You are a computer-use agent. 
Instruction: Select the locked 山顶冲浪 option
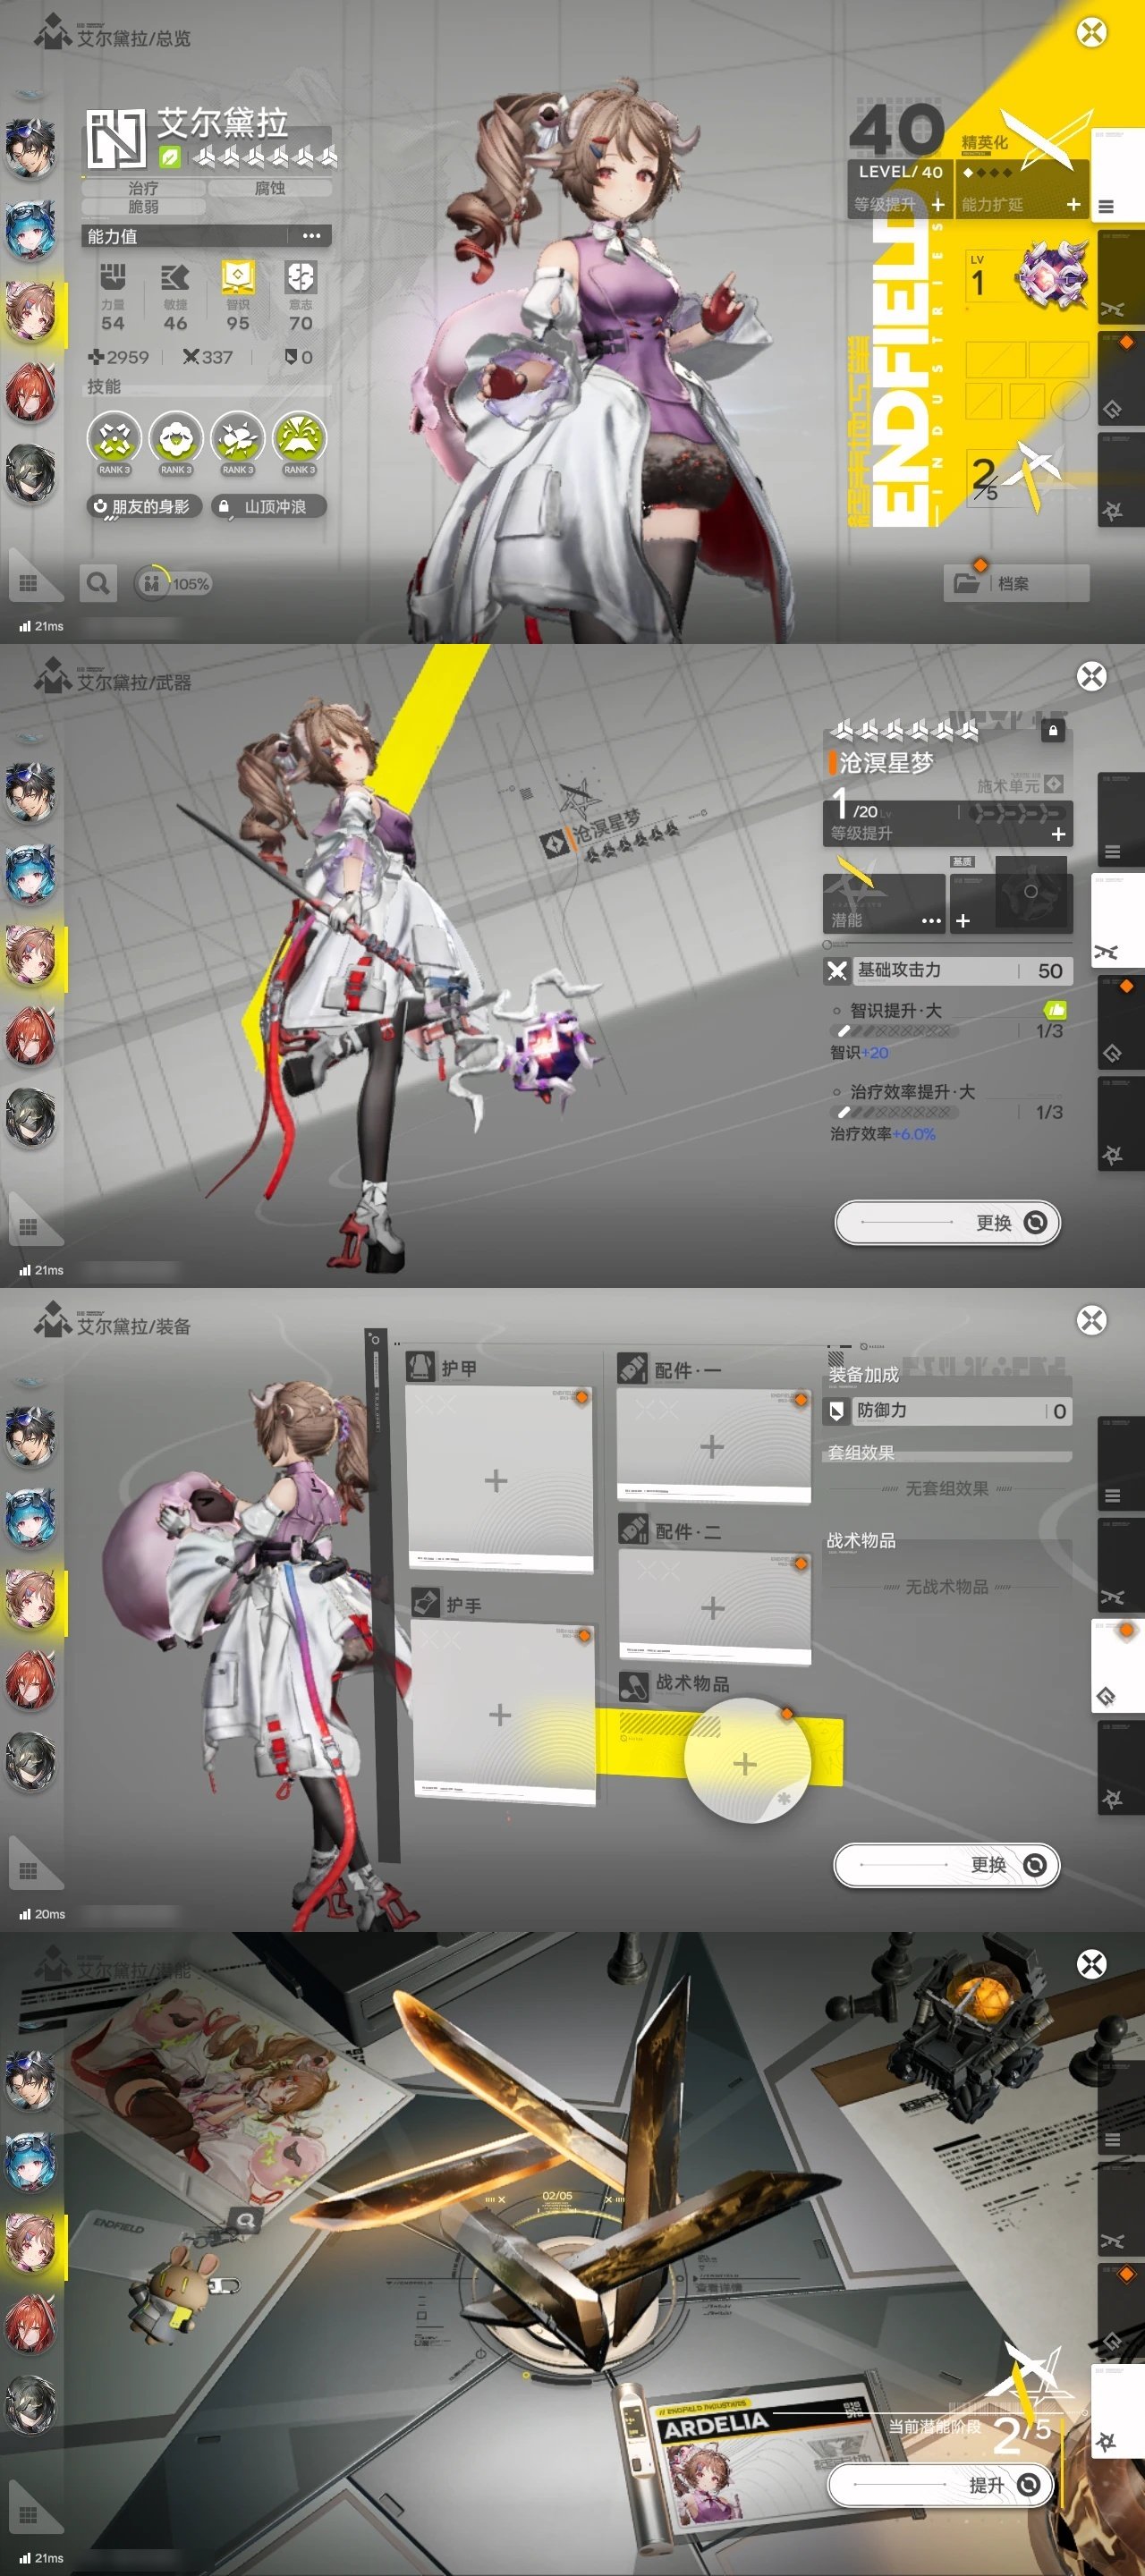(269, 507)
